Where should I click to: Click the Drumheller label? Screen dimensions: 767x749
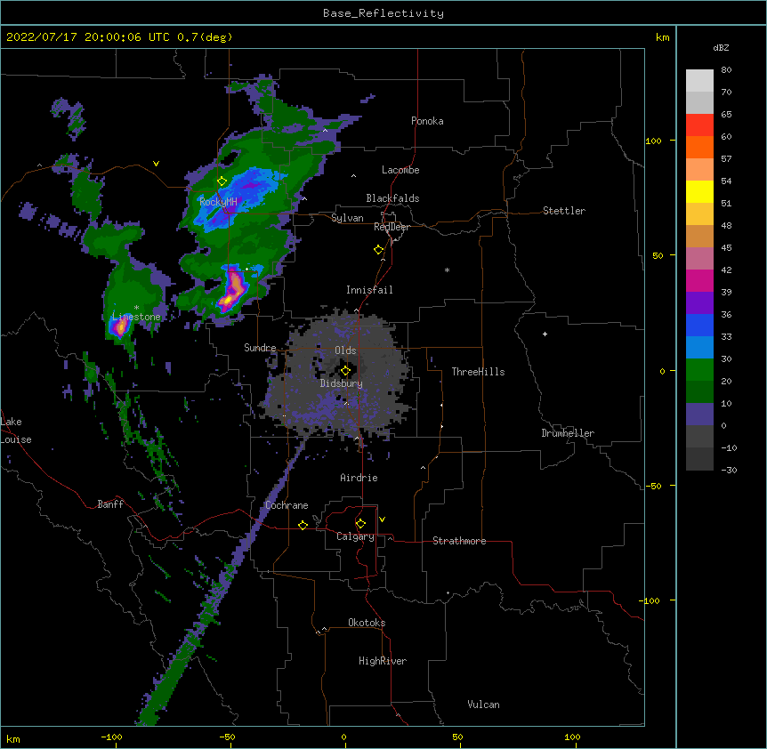point(568,433)
